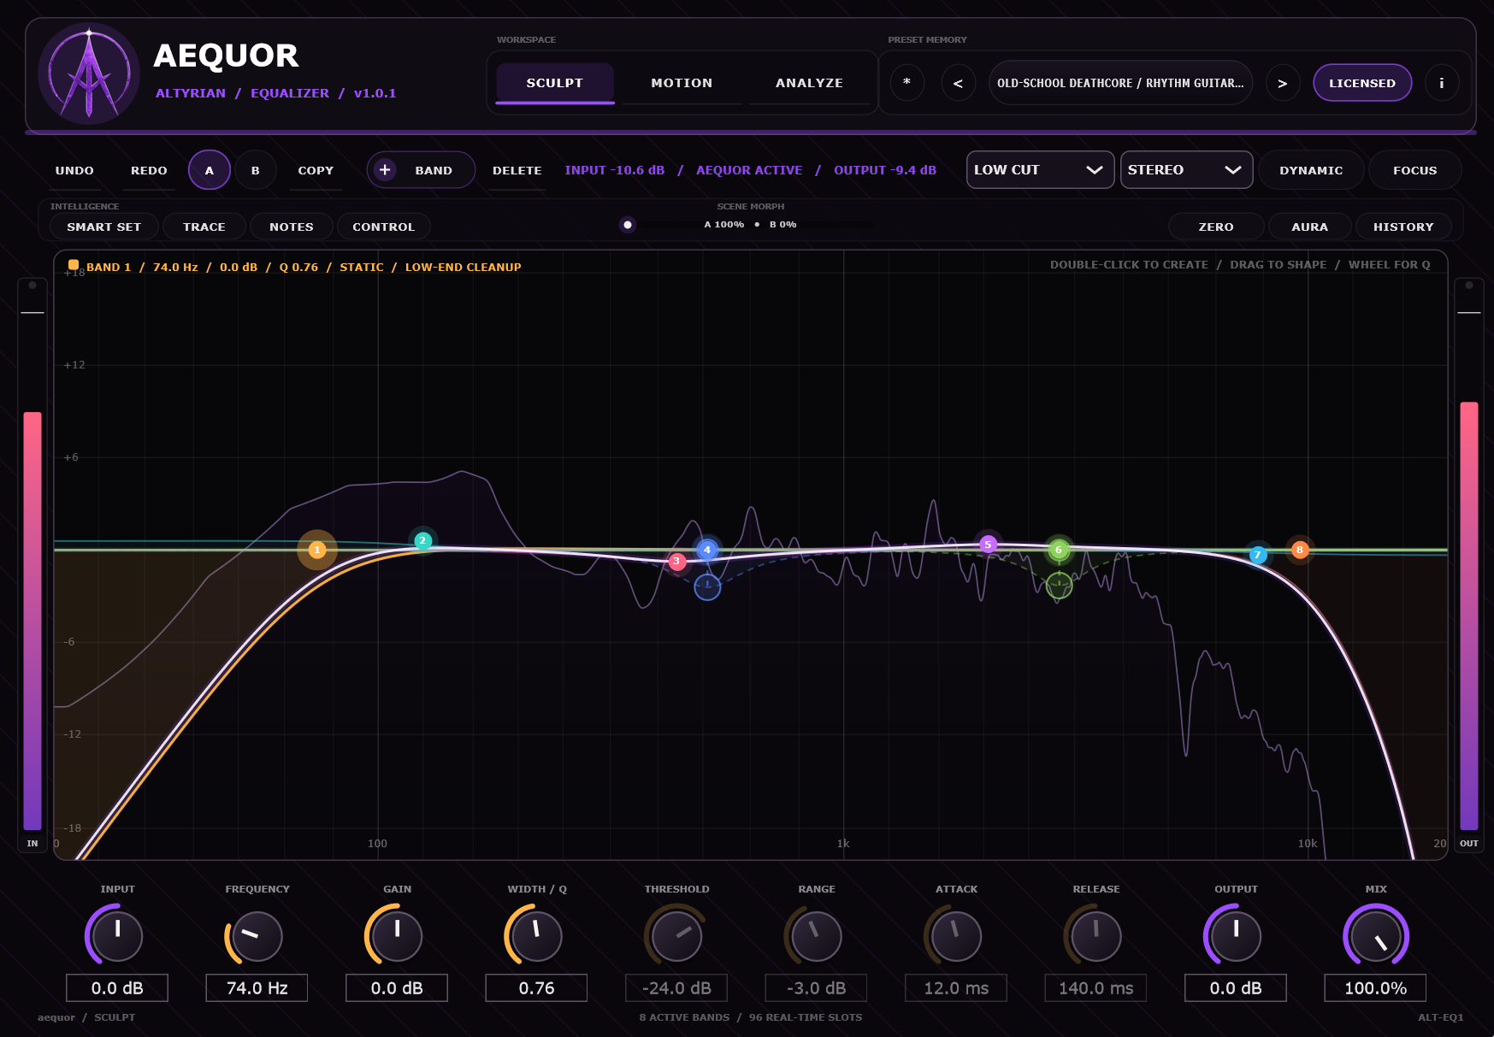The height and width of the screenshot is (1037, 1494).
Task: Select band node 1 on the curve
Action: 317,550
